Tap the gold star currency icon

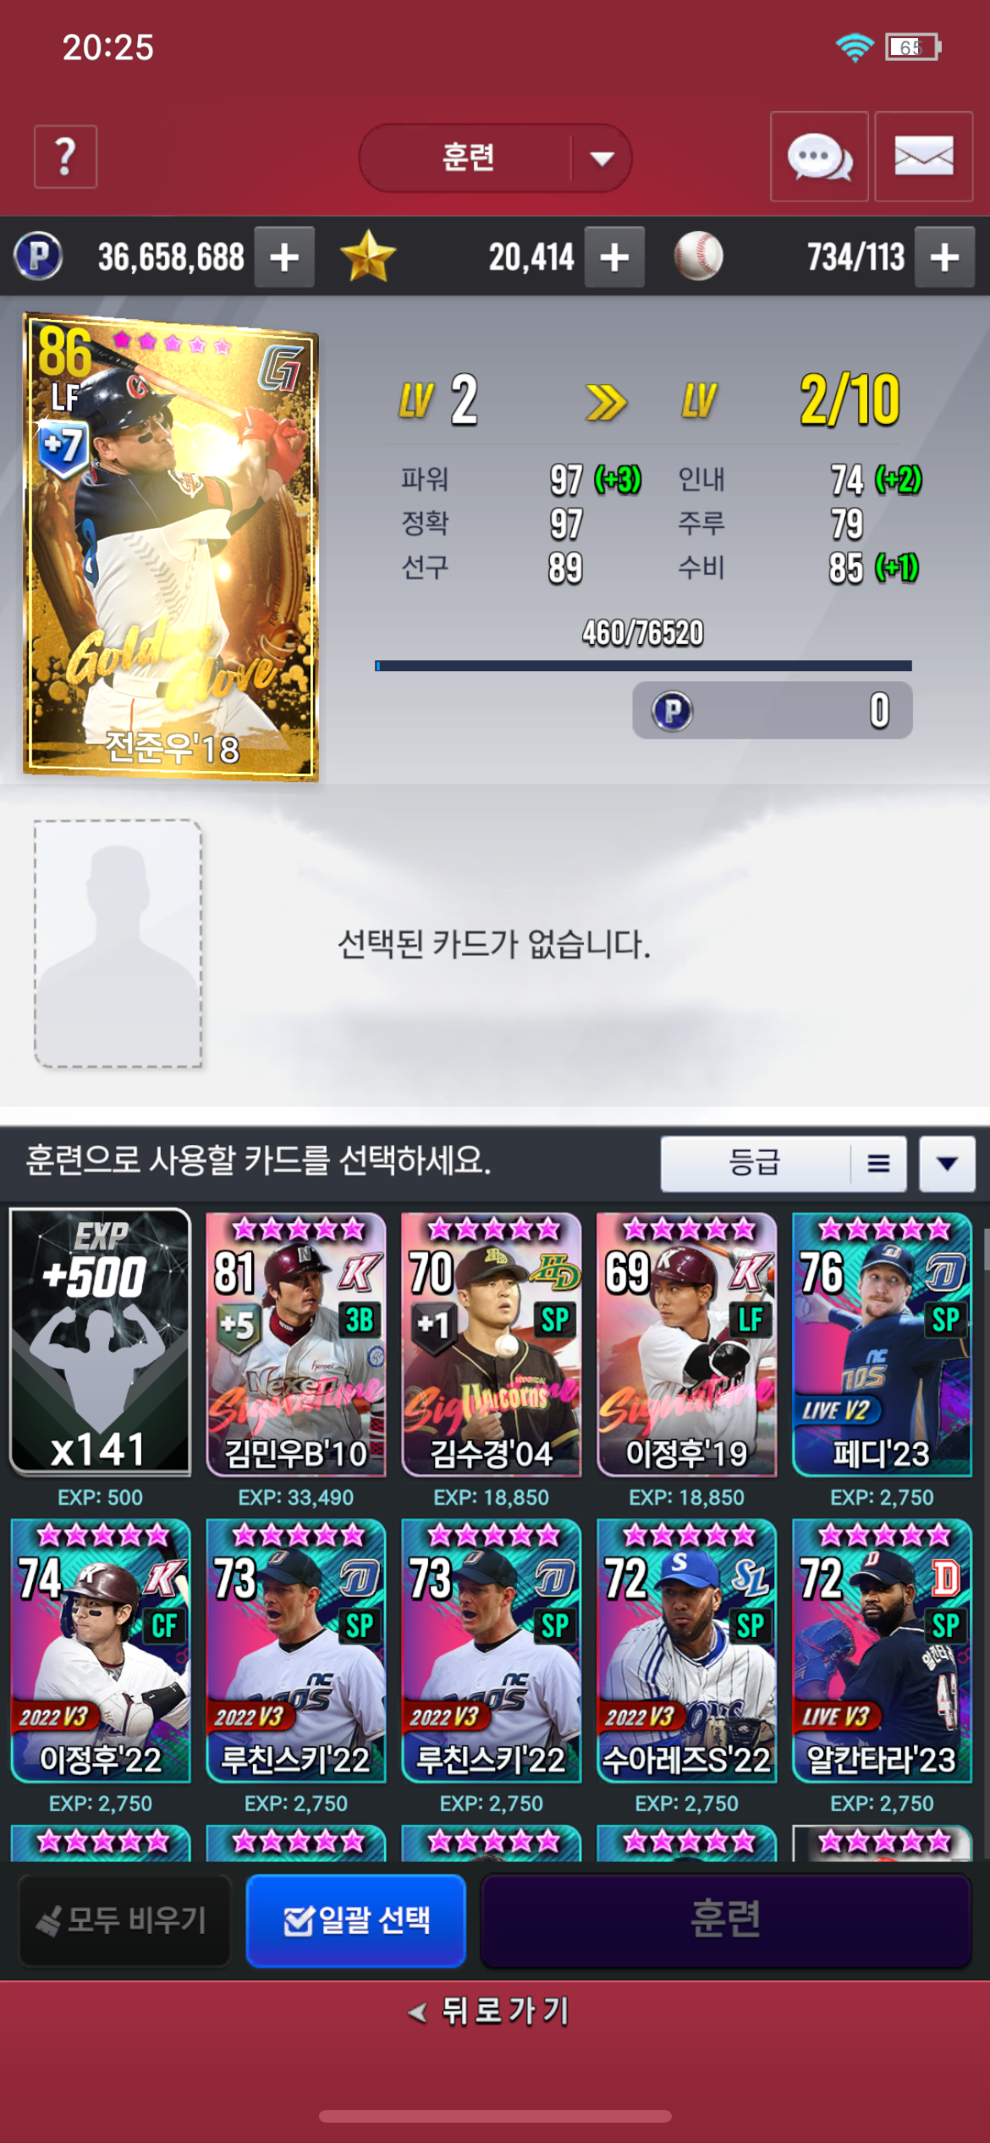pos(368,256)
